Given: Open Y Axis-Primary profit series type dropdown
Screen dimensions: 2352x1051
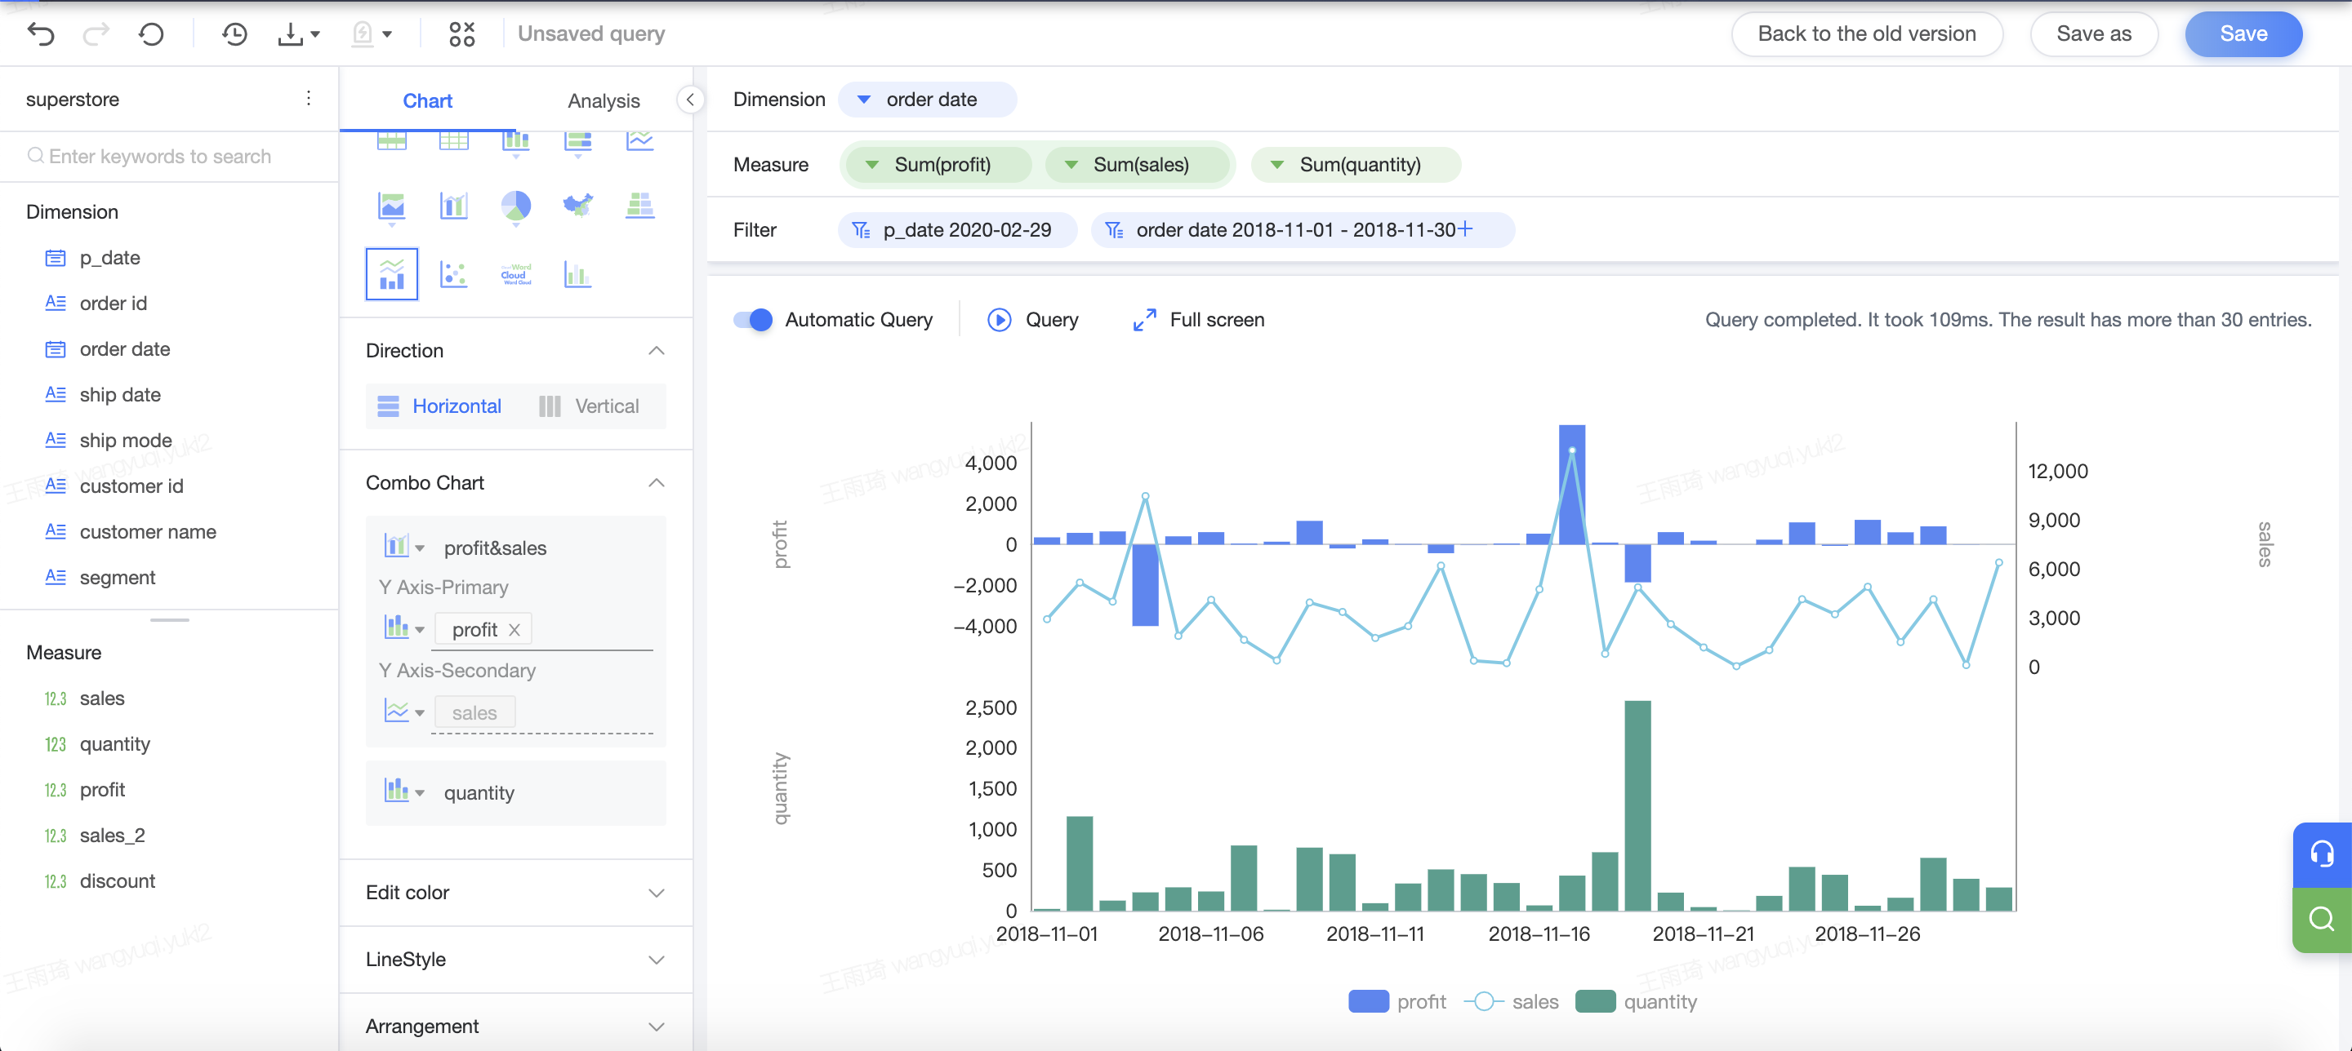Looking at the screenshot, I should point(403,627).
